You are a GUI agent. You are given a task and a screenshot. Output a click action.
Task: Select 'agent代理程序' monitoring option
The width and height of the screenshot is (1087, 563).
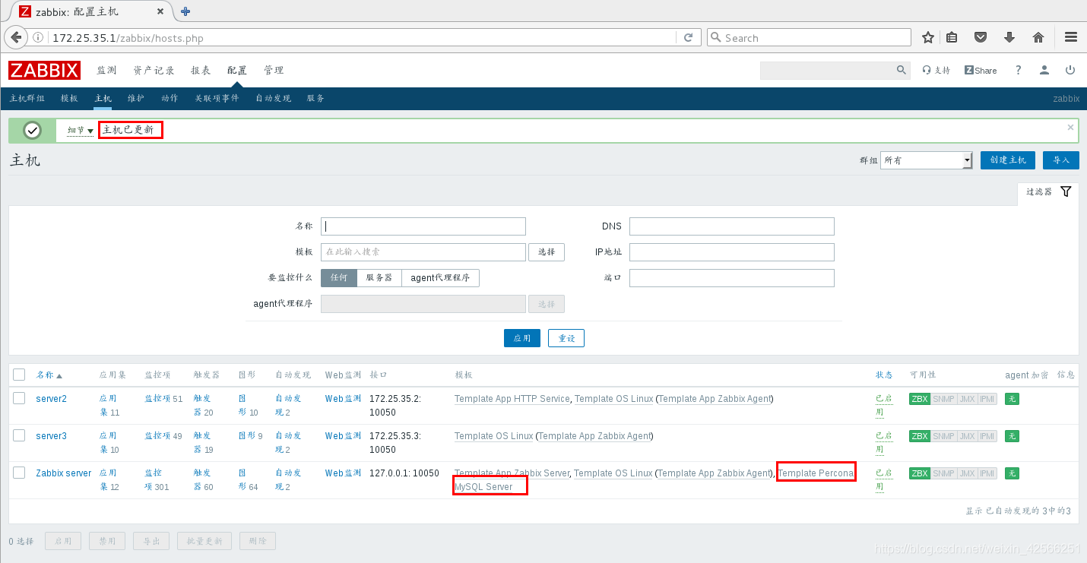[x=440, y=278]
